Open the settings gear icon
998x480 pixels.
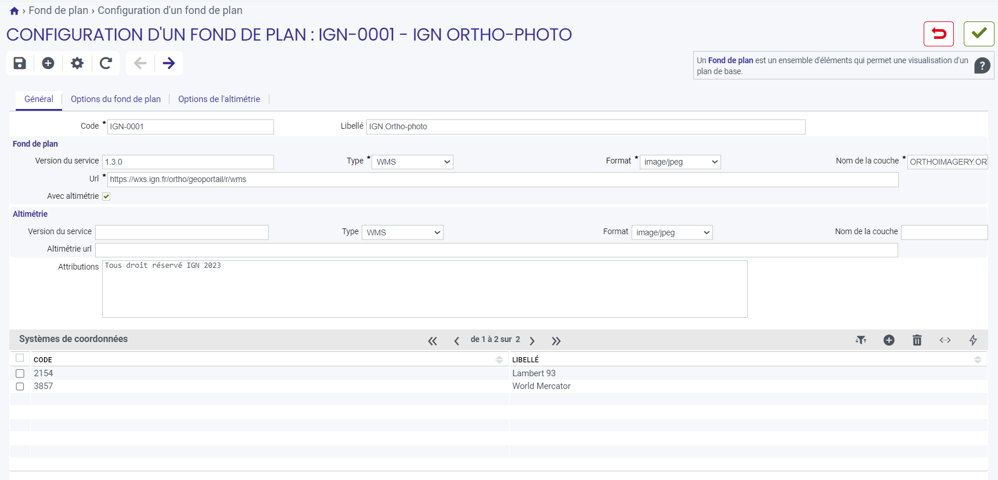77,63
